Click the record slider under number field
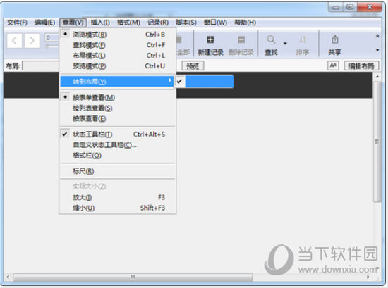Viewport: 388px width, 288px height. click(x=52, y=46)
